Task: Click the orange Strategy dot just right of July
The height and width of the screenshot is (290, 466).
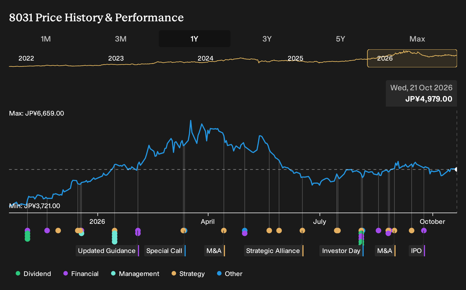Action: 337,231
